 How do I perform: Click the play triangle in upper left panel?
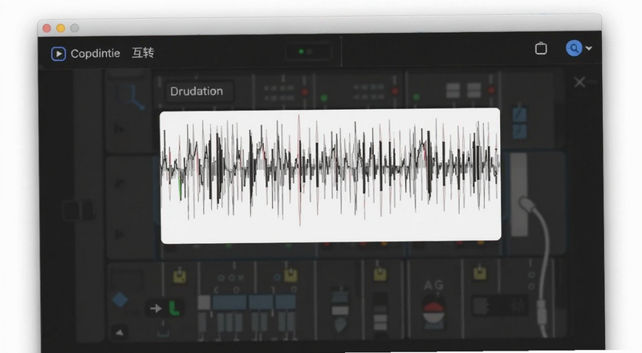(119, 129)
